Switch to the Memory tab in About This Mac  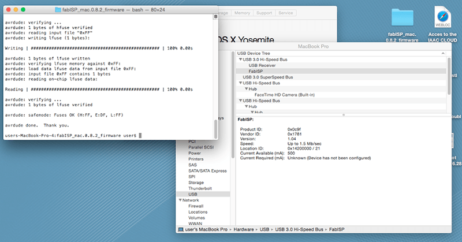pyautogui.click(x=242, y=13)
